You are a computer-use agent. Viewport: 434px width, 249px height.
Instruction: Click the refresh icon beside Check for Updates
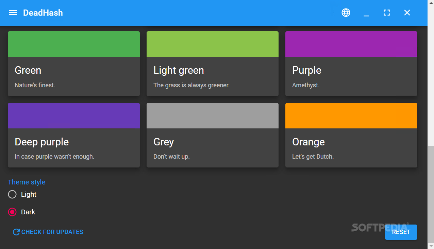[16, 232]
